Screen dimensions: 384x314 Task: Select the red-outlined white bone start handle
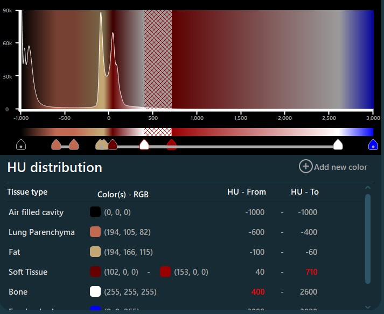(144, 144)
